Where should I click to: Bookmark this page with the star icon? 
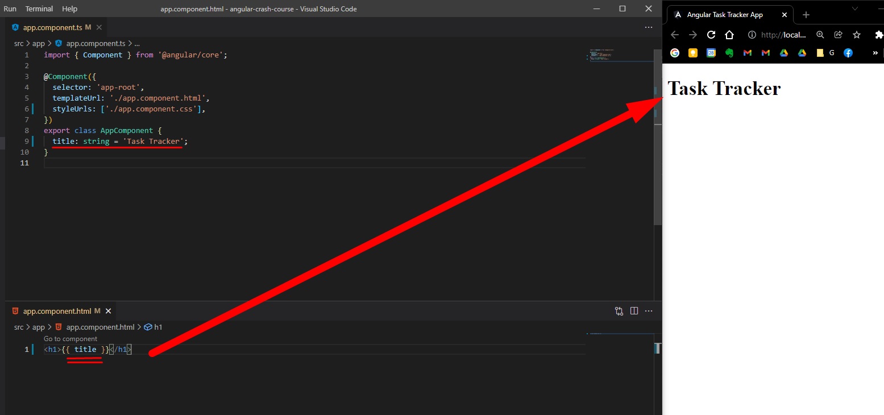tap(857, 35)
